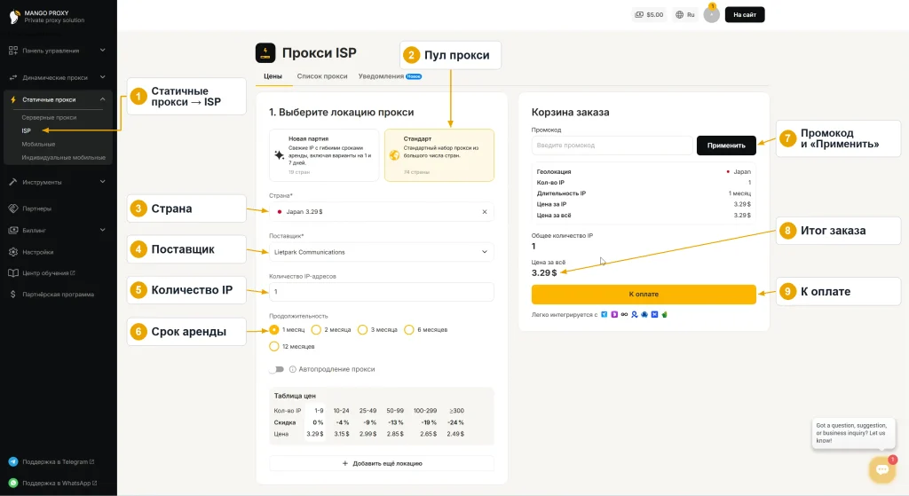The image size is (909, 496).
Task: Click the dashboard grid icon in sidebar
Action: 13,51
